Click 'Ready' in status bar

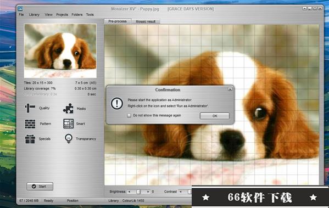click(x=48, y=201)
